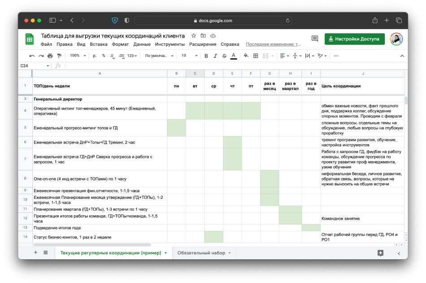Open the font size 10 dropdown
This screenshot has width=426, height=283.
click(x=189, y=56)
